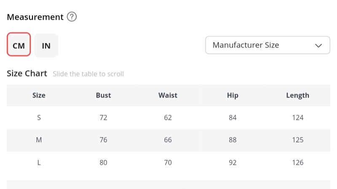Click the Size Chart heading

(27, 73)
